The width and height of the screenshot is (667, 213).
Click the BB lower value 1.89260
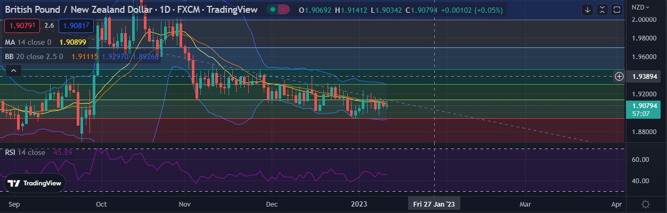tap(145, 56)
